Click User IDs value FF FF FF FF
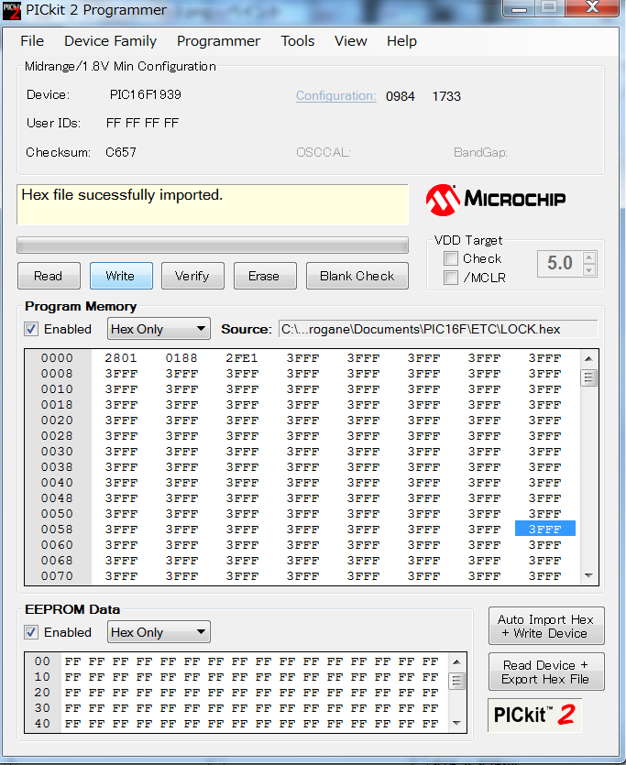 142,123
